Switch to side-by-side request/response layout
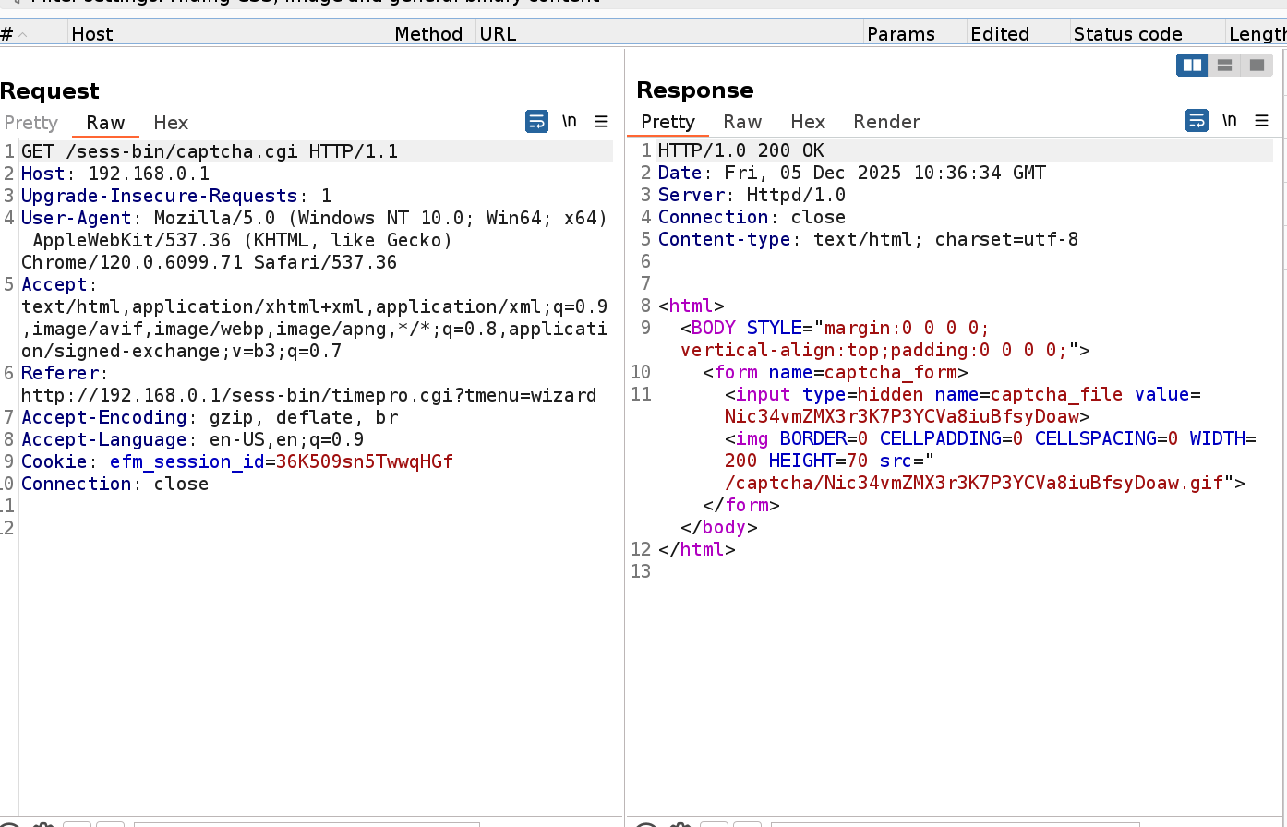This screenshot has width=1287, height=827. [1192, 66]
